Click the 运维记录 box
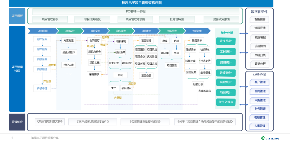The height and width of the screenshot is (142, 290). pos(198,84)
